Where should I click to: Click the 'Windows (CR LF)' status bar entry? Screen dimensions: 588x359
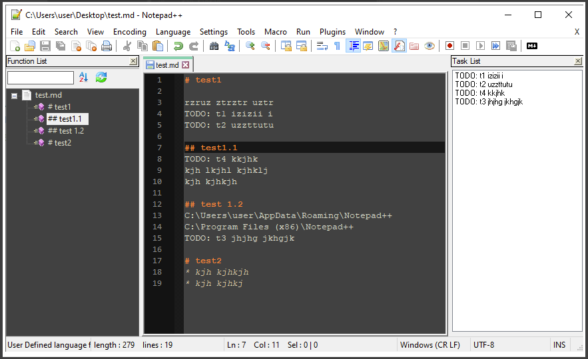tap(430, 345)
